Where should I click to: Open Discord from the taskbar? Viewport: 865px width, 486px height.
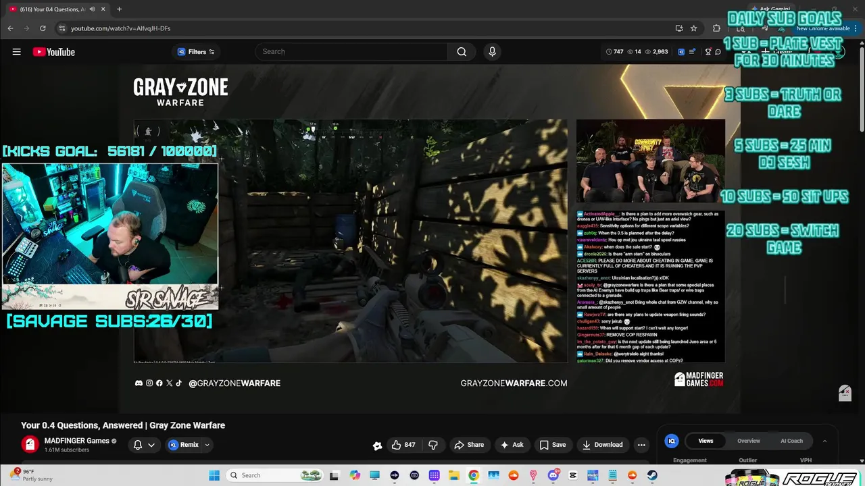(x=553, y=475)
